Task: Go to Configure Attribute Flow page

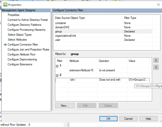Action: tap(22, 54)
